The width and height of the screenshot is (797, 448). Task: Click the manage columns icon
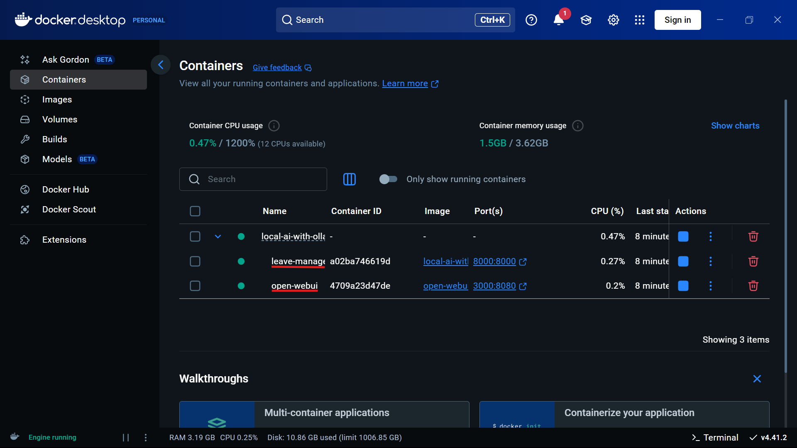[349, 179]
